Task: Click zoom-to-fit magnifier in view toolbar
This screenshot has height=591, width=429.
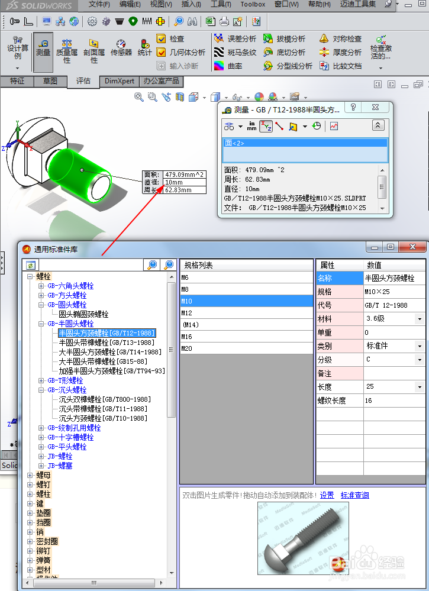Action: pyautogui.click(x=138, y=97)
